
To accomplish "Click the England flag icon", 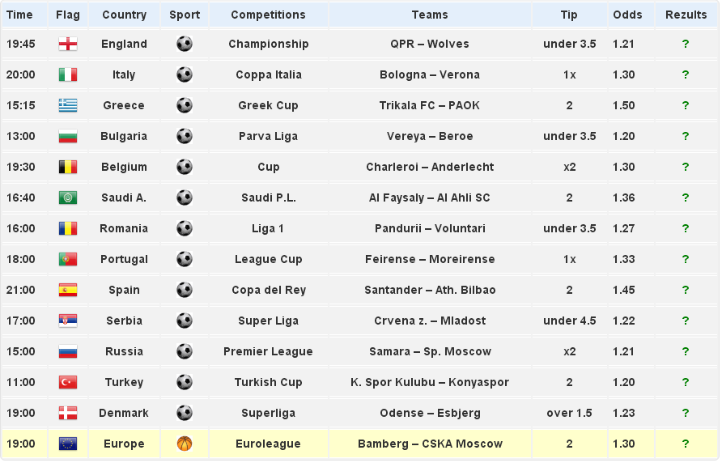I will (68, 44).
